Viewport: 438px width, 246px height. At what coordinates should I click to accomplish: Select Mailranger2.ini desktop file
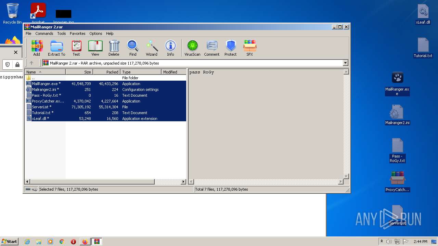click(397, 115)
